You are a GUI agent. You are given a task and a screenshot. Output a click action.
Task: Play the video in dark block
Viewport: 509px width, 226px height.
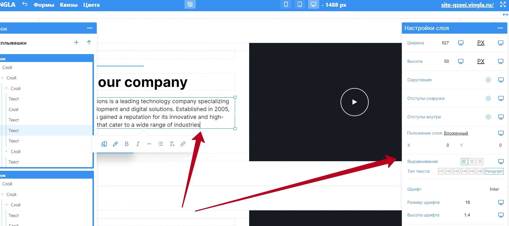point(354,102)
